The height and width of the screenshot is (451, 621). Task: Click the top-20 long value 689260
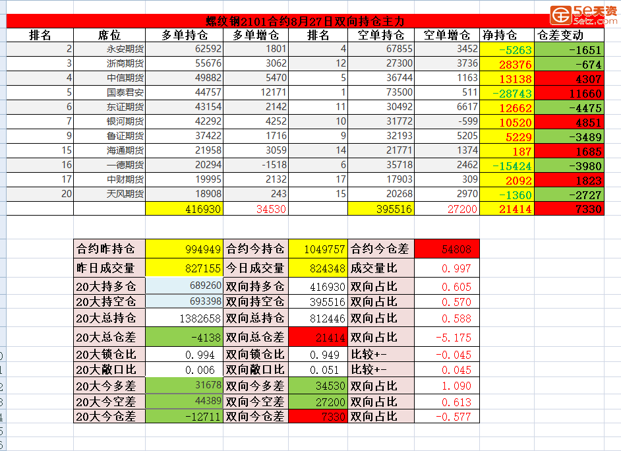click(184, 286)
